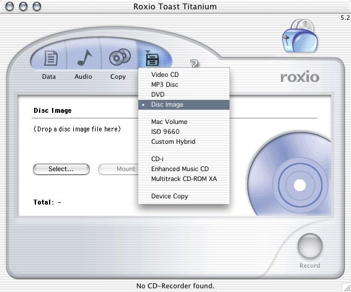Click the Copy tab label

click(x=118, y=77)
